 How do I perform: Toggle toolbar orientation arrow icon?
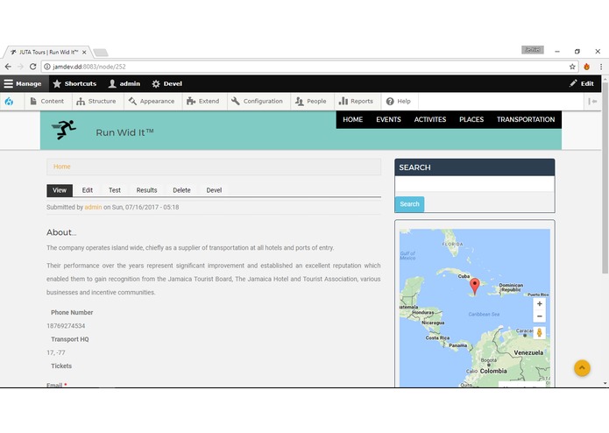[592, 102]
